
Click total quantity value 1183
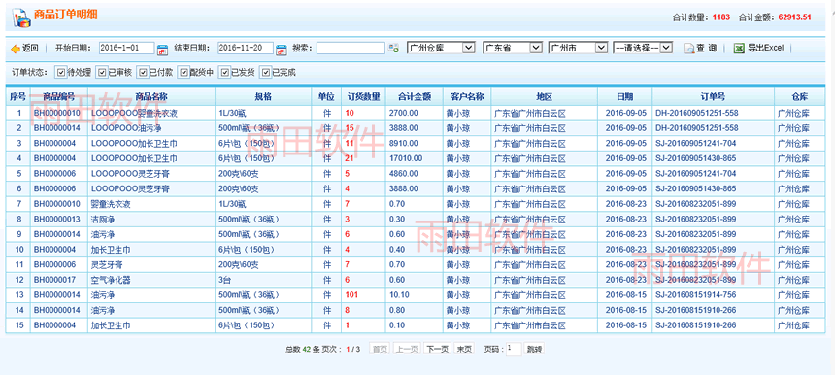click(x=721, y=17)
